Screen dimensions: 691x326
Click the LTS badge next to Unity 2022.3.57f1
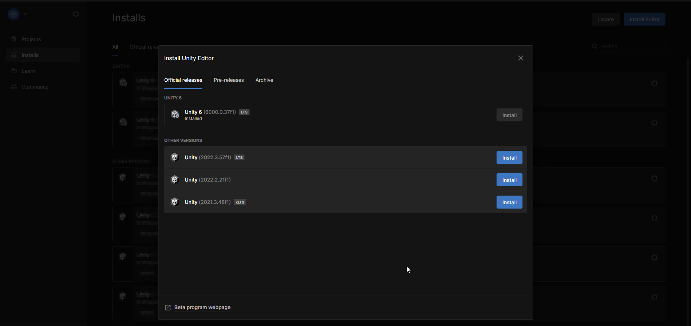coord(239,158)
